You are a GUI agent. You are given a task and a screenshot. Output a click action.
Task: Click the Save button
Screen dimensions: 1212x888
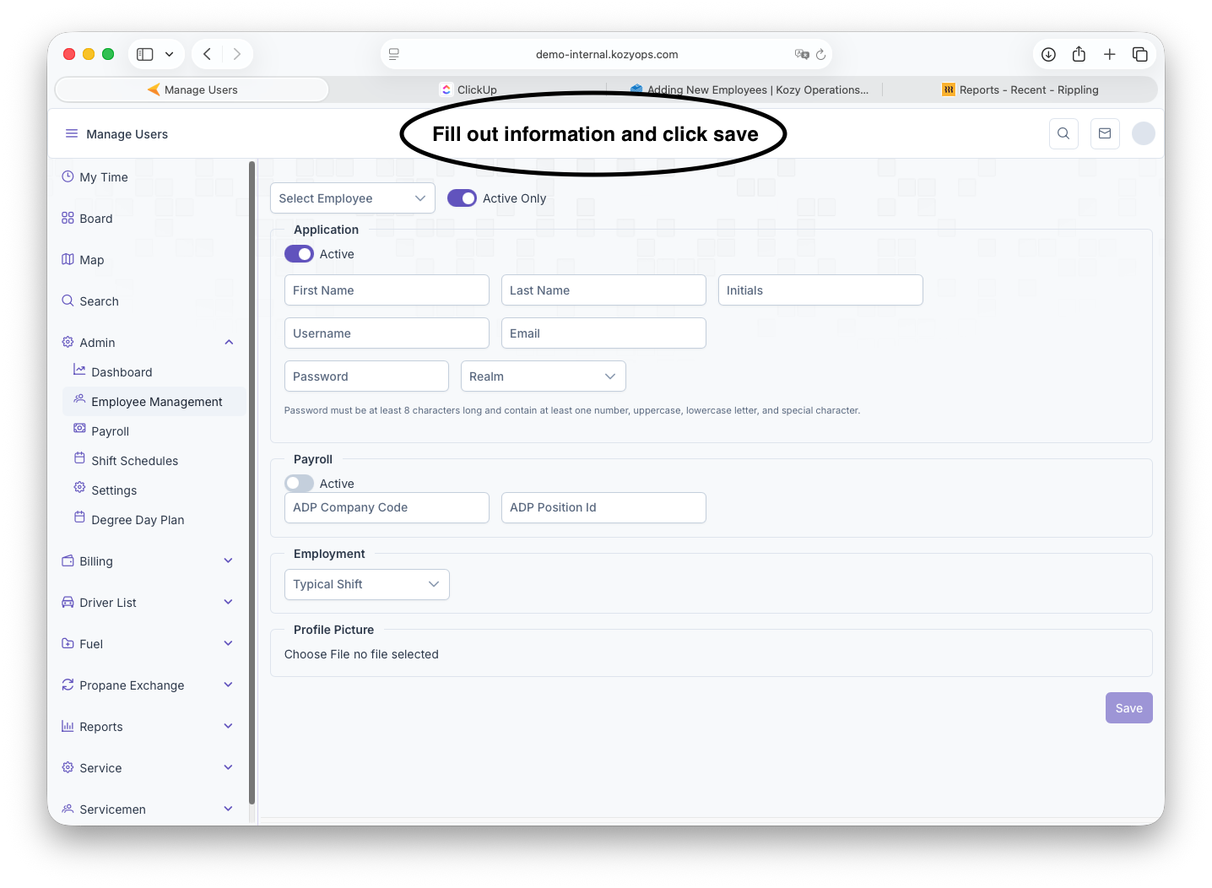[x=1128, y=708]
